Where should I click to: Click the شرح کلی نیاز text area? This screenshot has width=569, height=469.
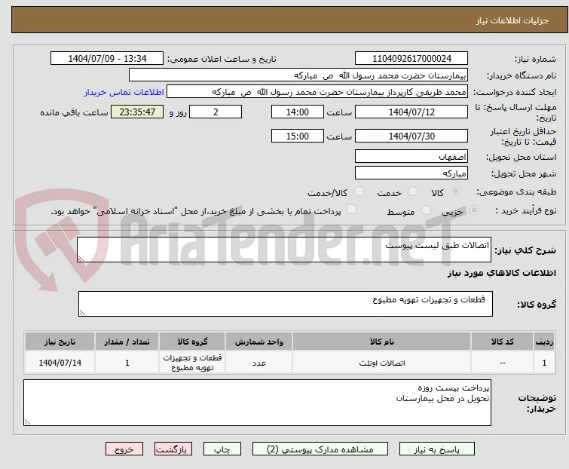click(284, 250)
